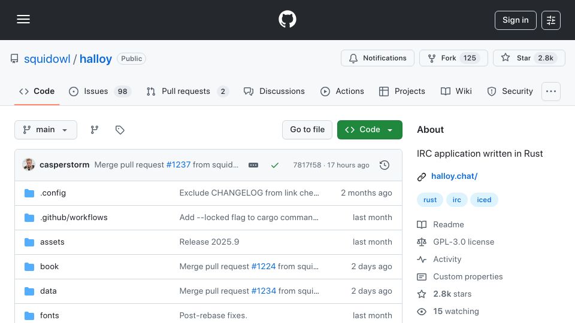Open the Pull requests tab
The width and height of the screenshot is (575, 323).
pyautogui.click(x=187, y=91)
